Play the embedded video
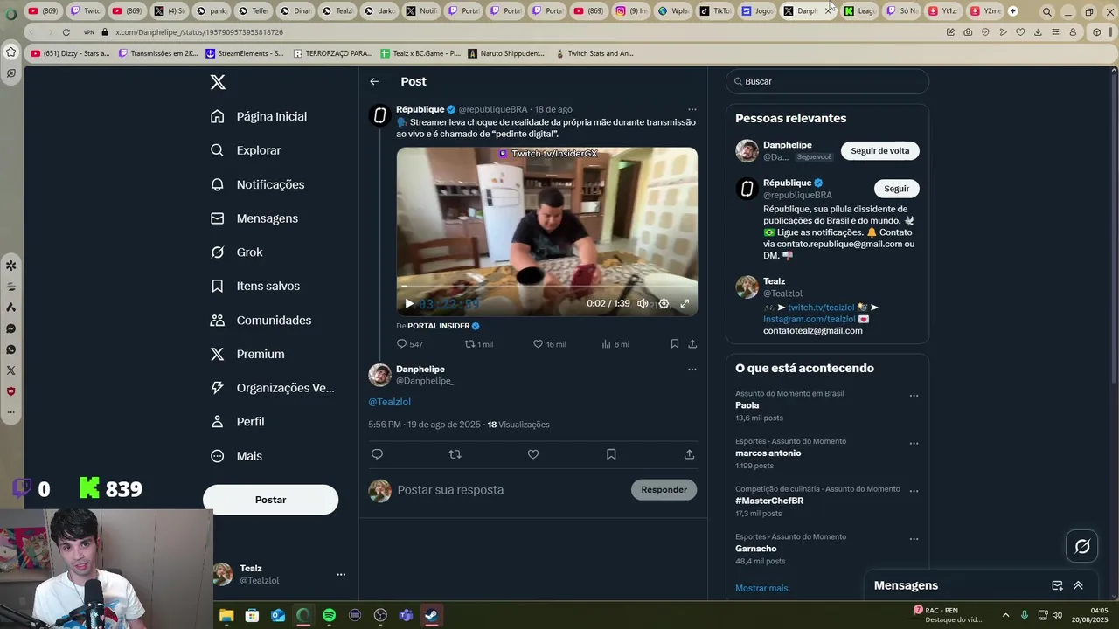This screenshot has height=629, width=1119. 408,303
